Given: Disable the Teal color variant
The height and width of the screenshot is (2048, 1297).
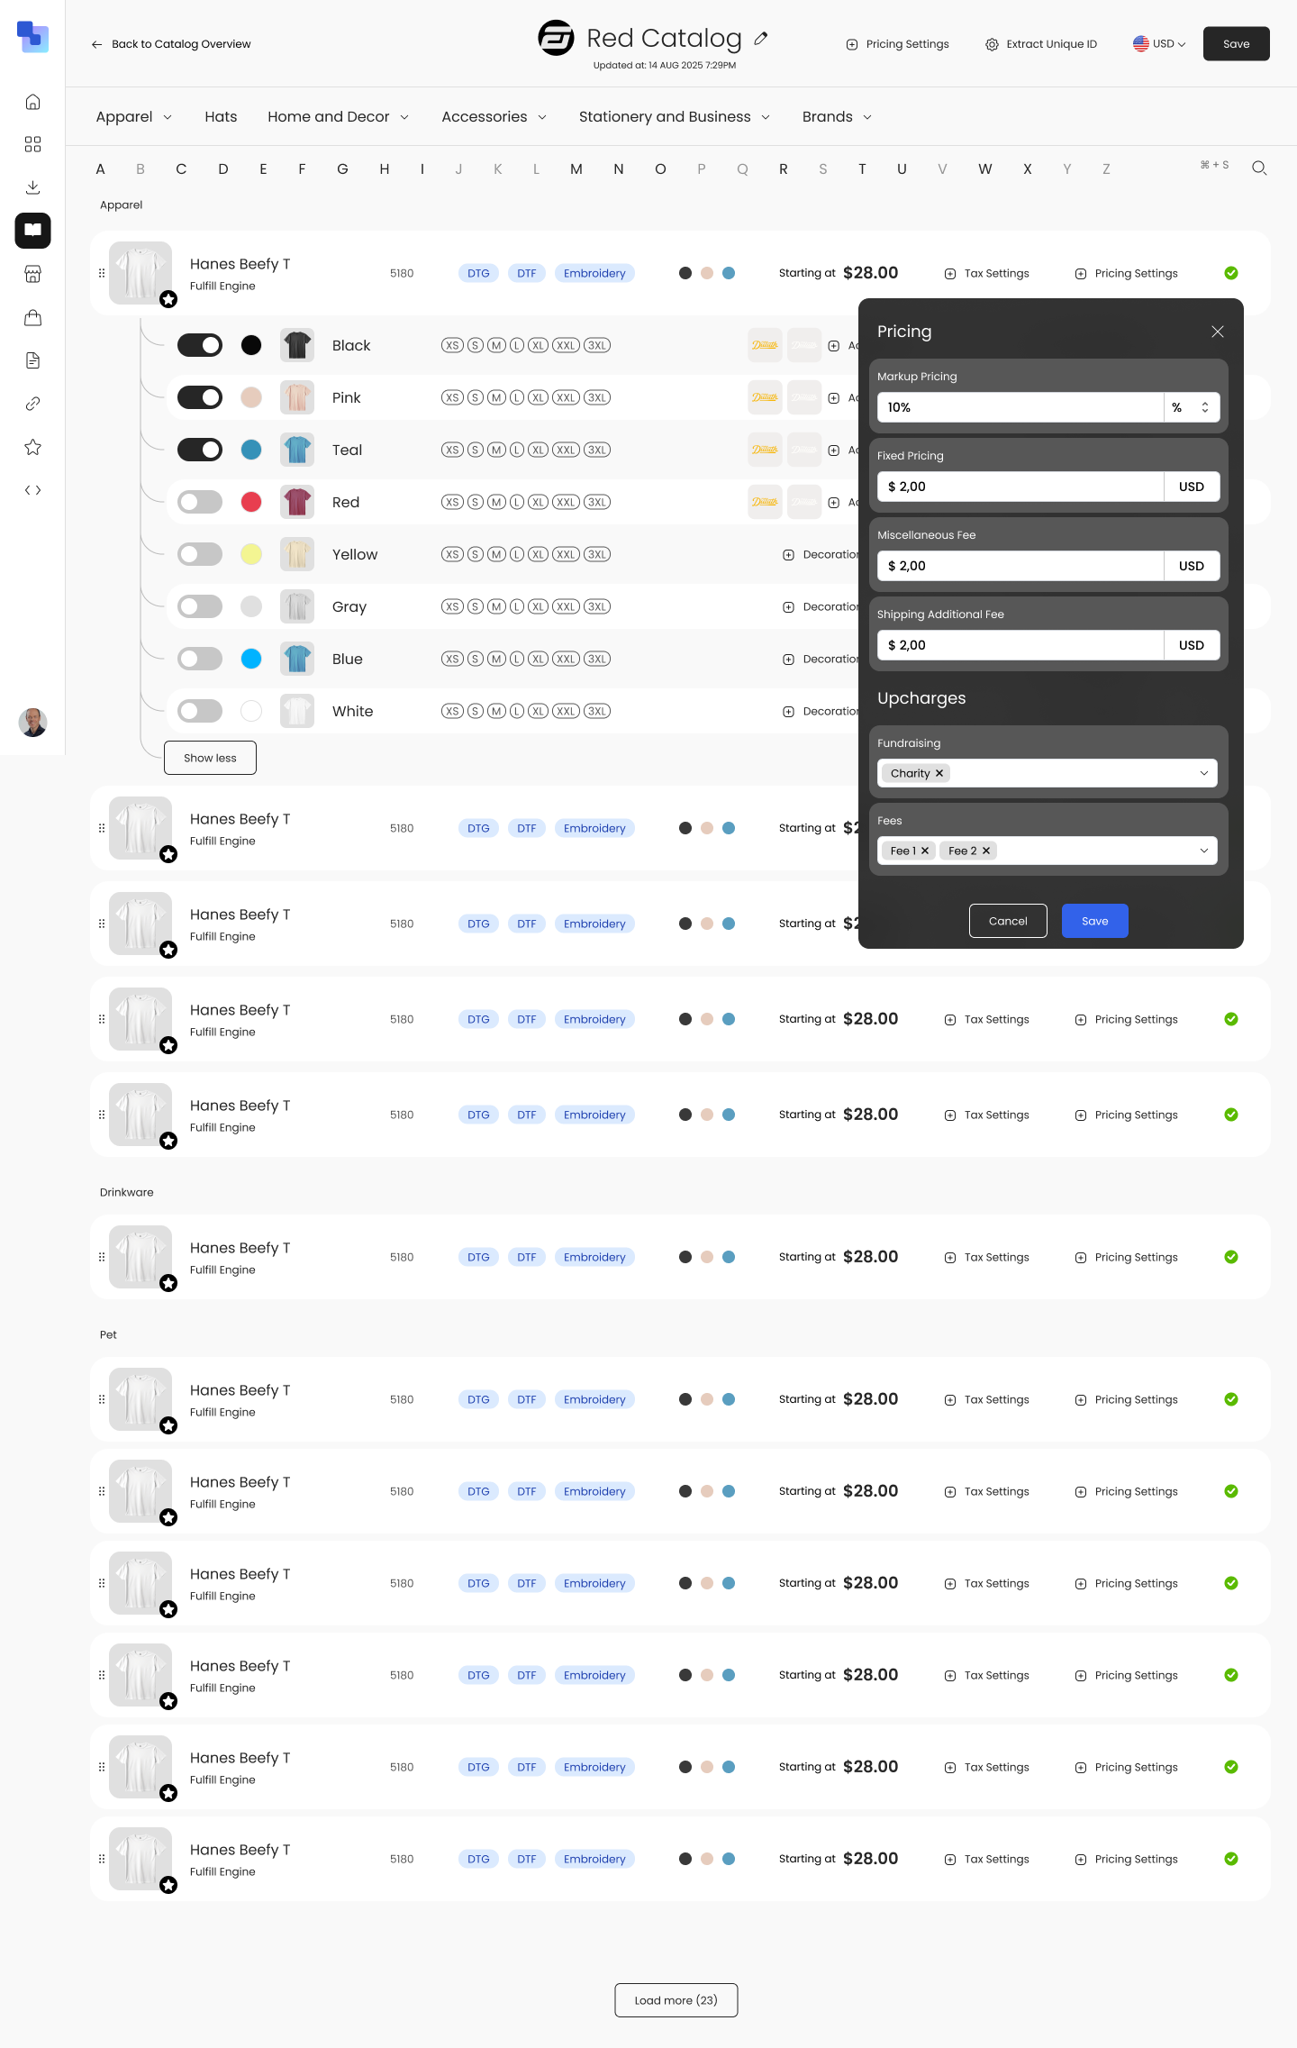Looking at the screenshot, I should (200, 450).
